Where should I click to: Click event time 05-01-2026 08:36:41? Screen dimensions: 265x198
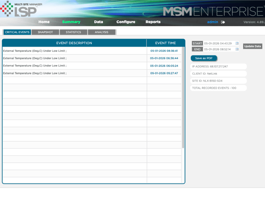164,51
